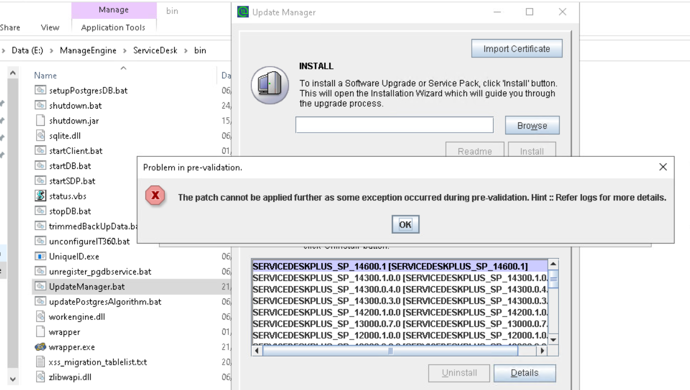Expand chevron after ManageEngine in breadcrumb
The image size is (690, 390).
click(x=125, y=51)
